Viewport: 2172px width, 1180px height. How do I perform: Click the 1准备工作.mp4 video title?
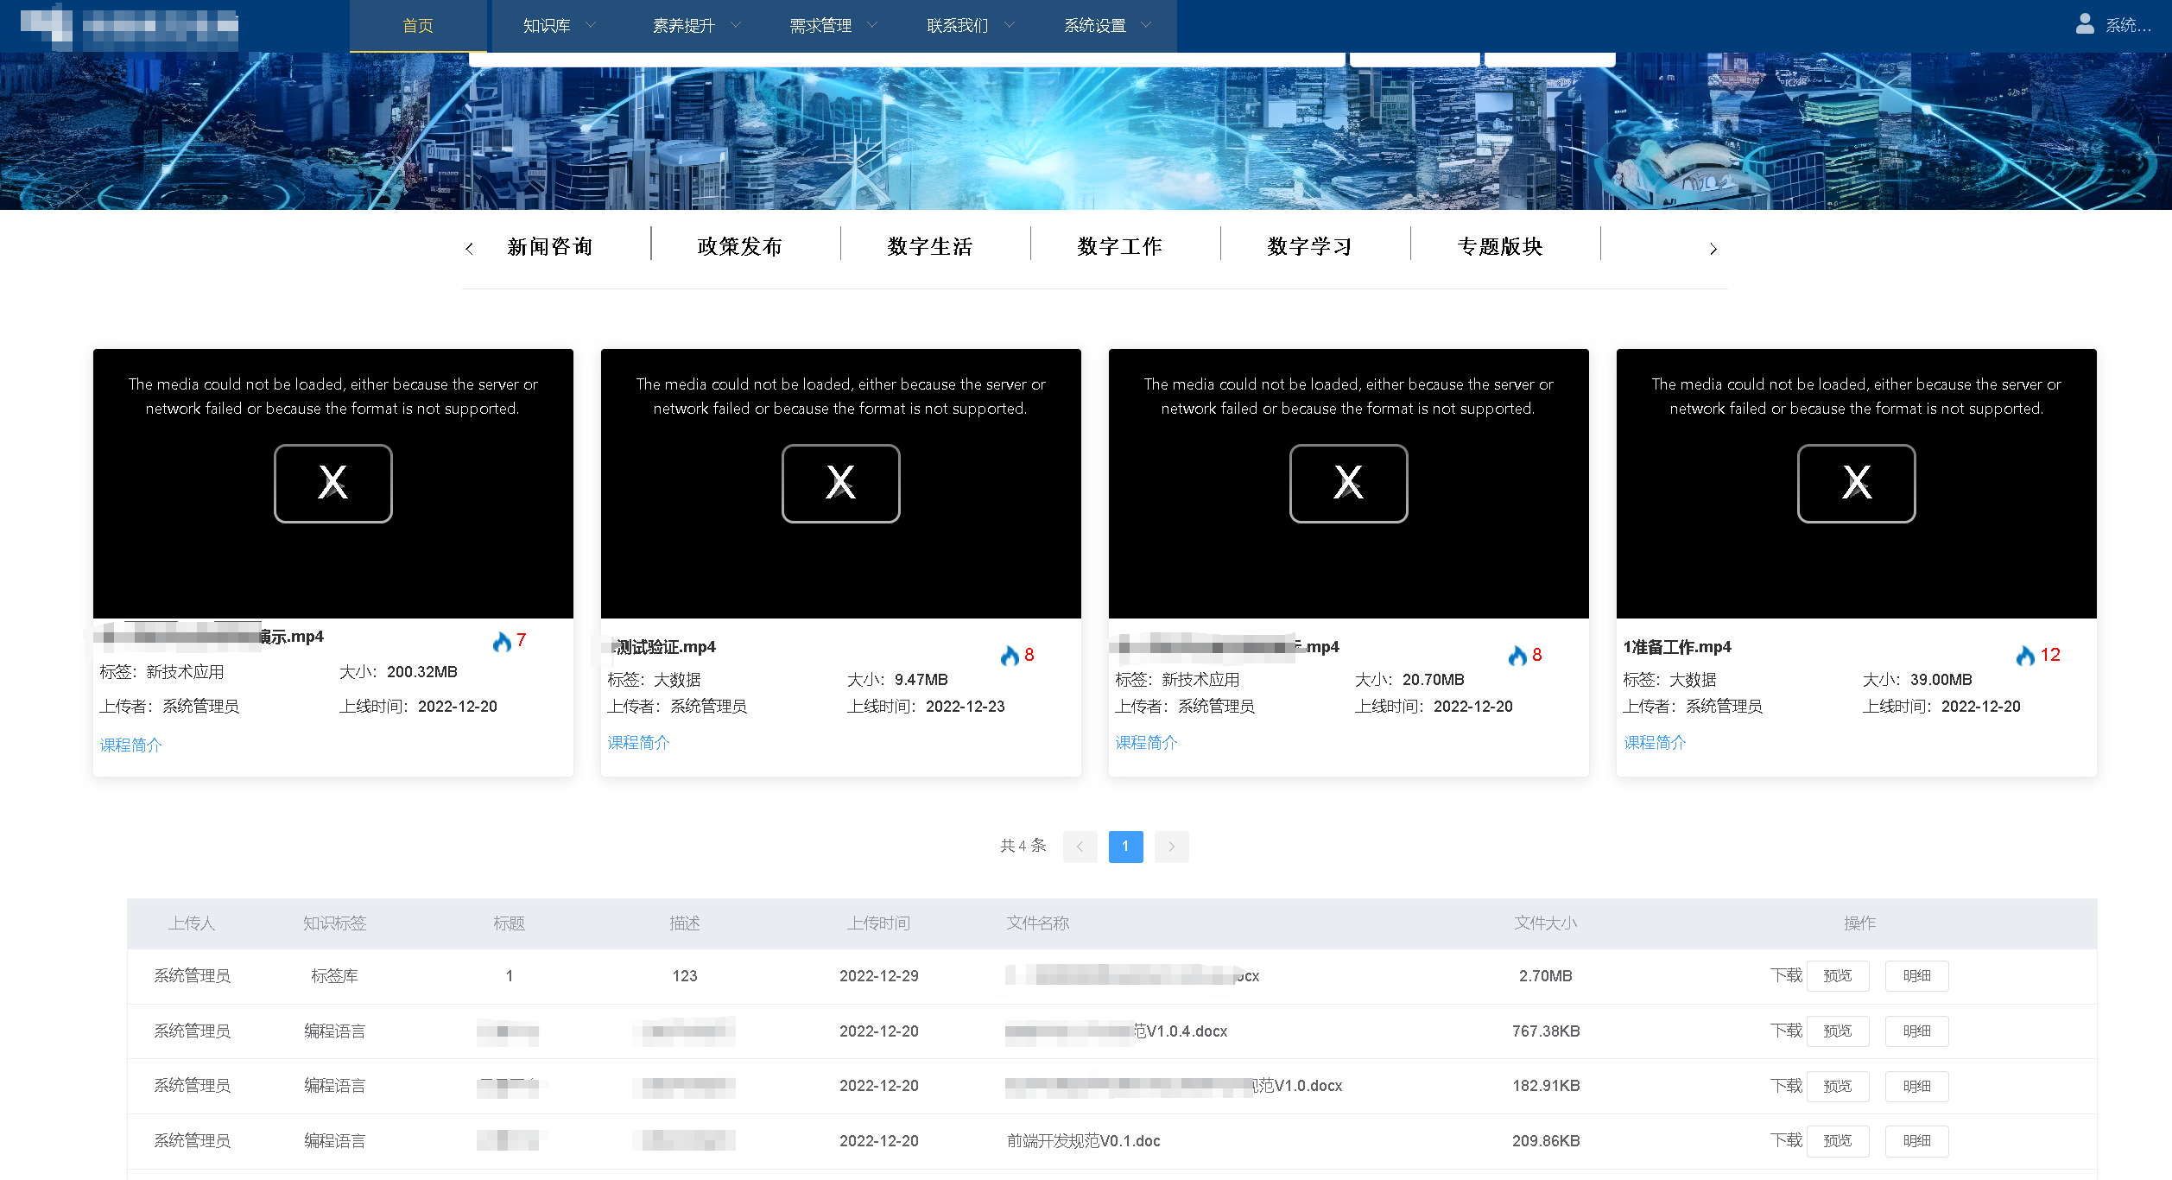[x=1677, y=647]
